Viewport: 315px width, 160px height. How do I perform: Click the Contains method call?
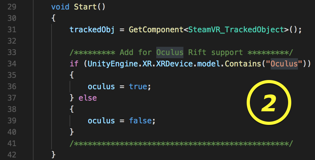coord(243,64)
